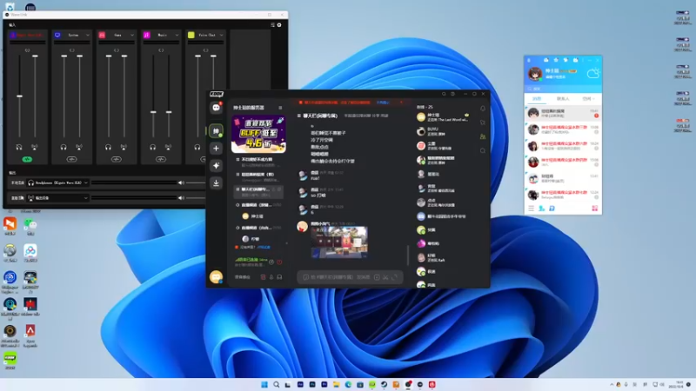Toggle link icon above Music channel faders
The image size is (696, 391).
pyautogui.click(x=161, y=50)
